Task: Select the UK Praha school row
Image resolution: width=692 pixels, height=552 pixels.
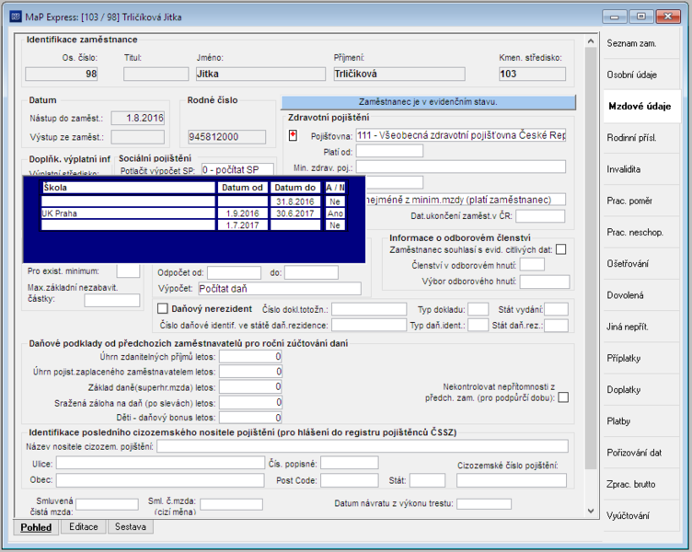Action: tap(193, 213)
